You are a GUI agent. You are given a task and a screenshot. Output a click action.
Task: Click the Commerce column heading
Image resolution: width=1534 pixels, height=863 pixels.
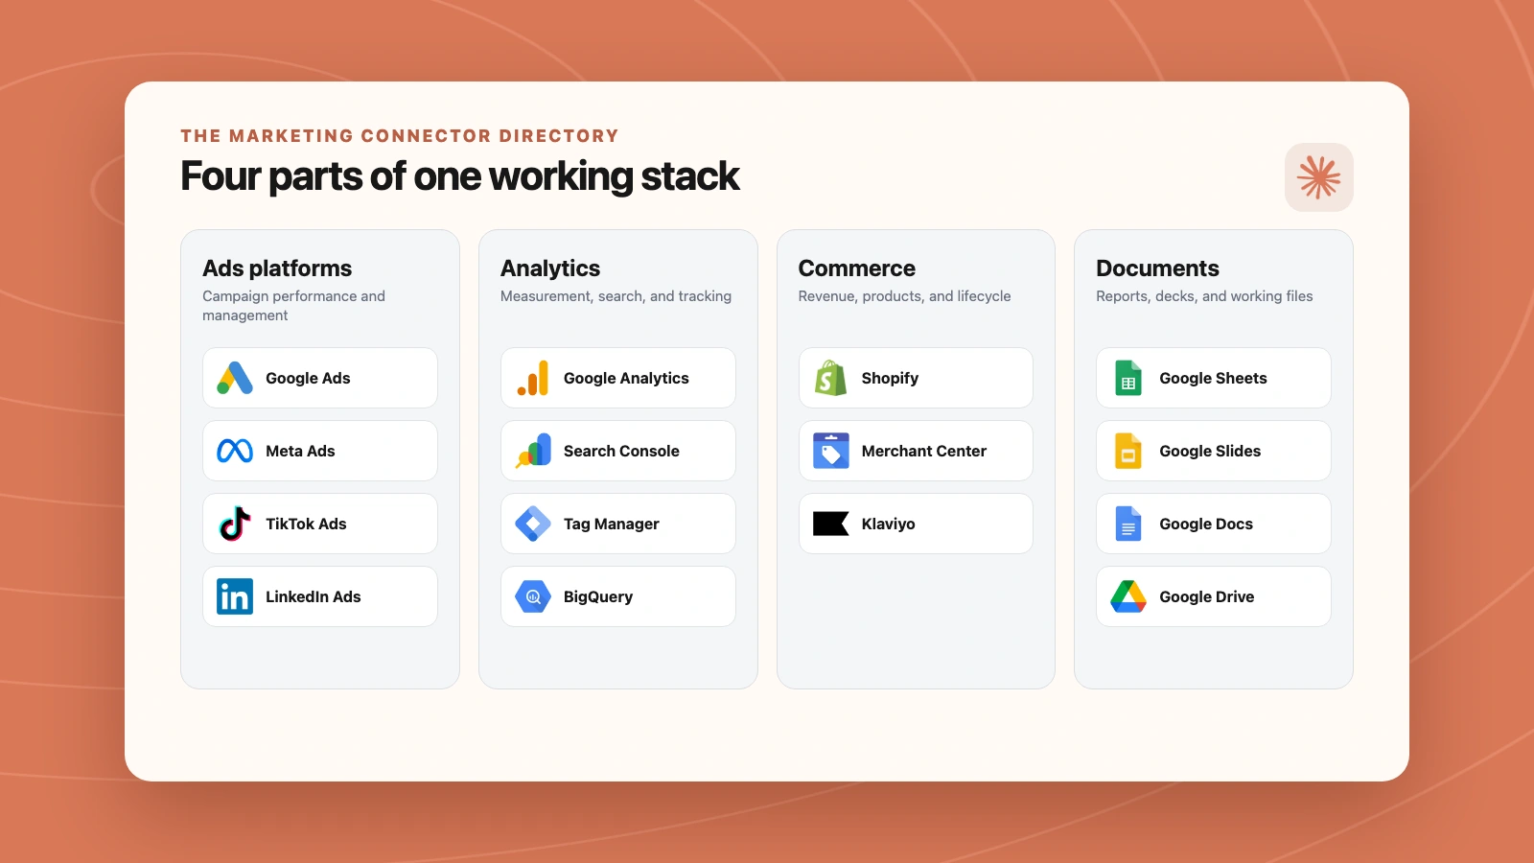click(857, 268)
